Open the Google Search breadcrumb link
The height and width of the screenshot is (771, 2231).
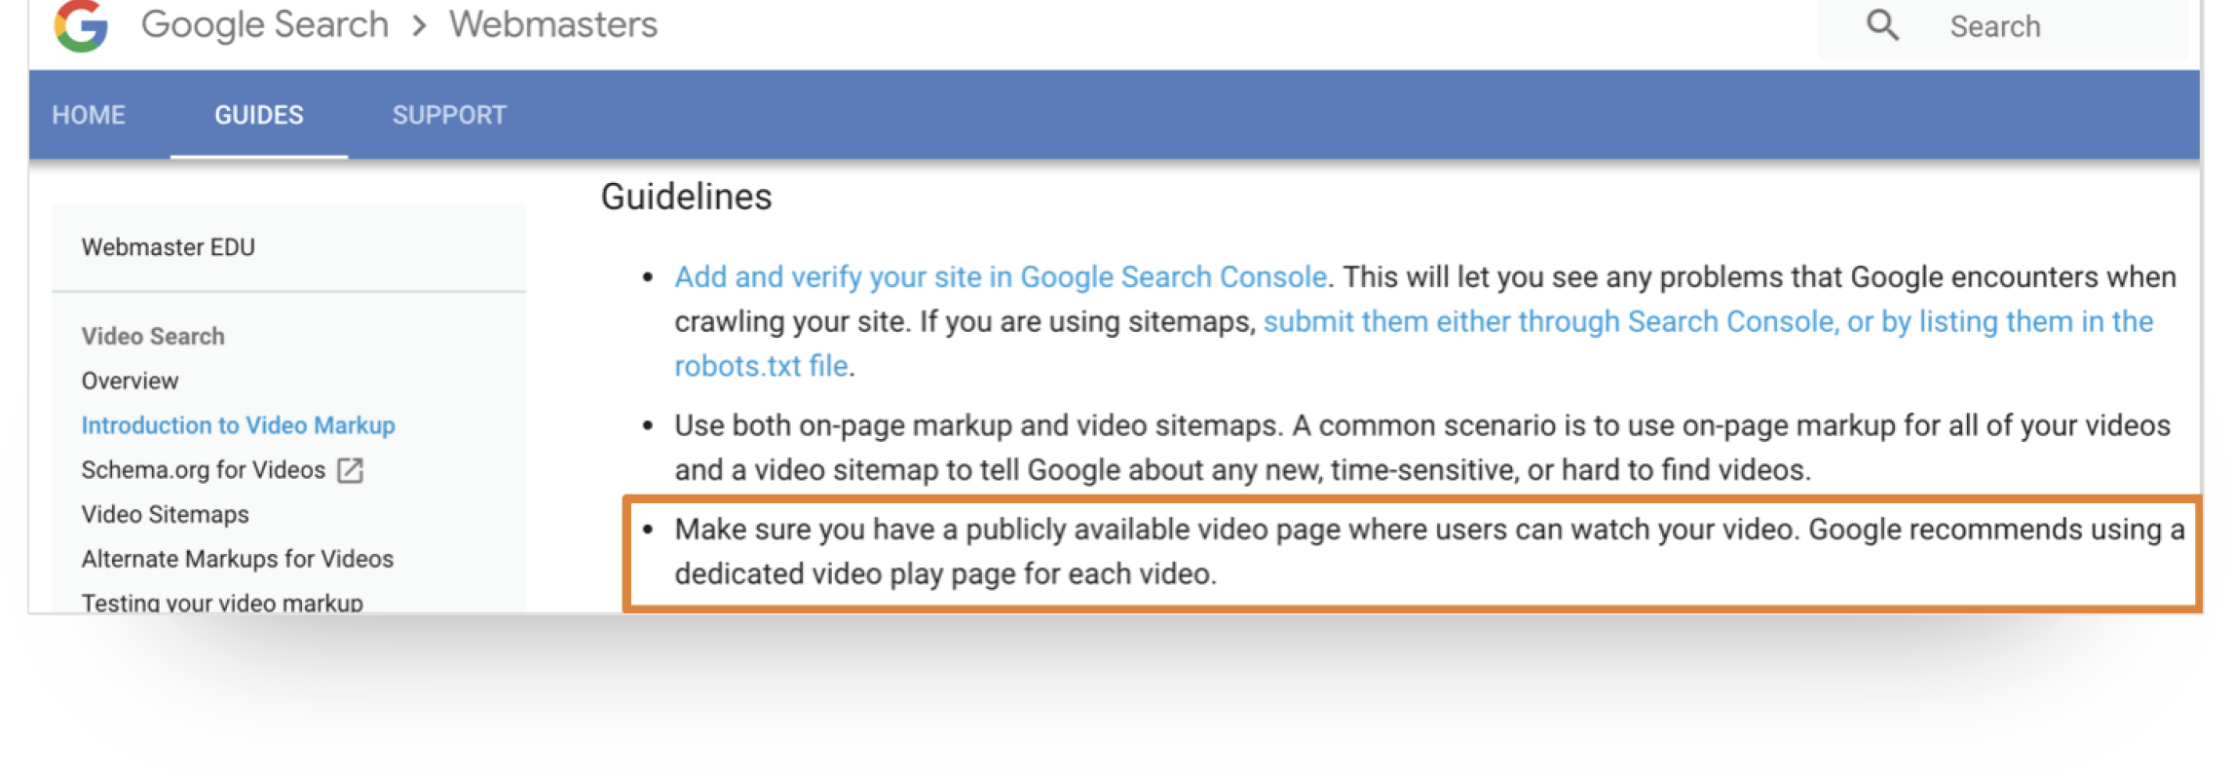point(265,24)
